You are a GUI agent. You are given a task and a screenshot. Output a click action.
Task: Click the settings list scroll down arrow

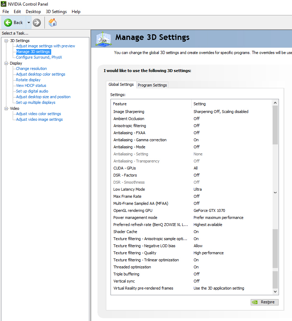coord(275,292)
